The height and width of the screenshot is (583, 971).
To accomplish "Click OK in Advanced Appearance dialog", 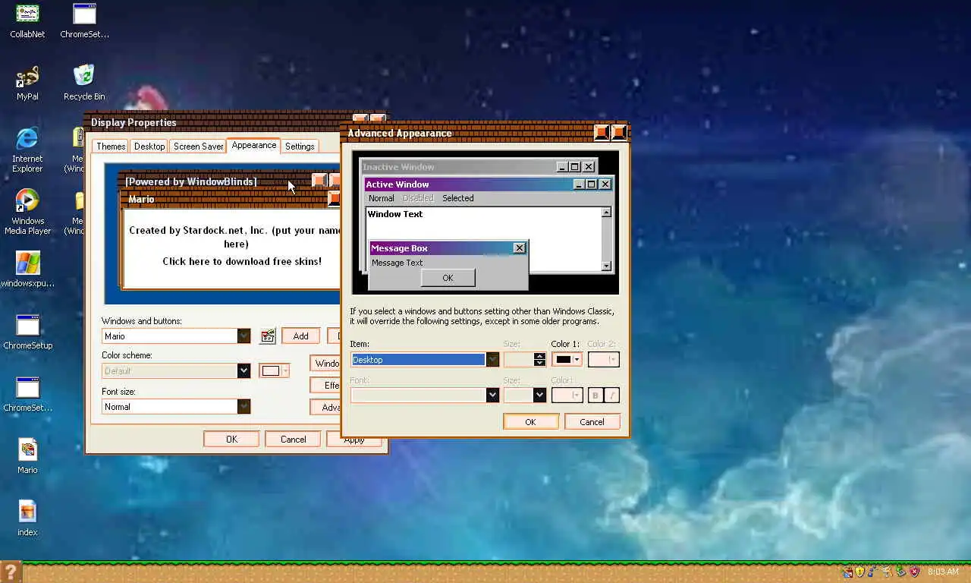I will (530, 422).
